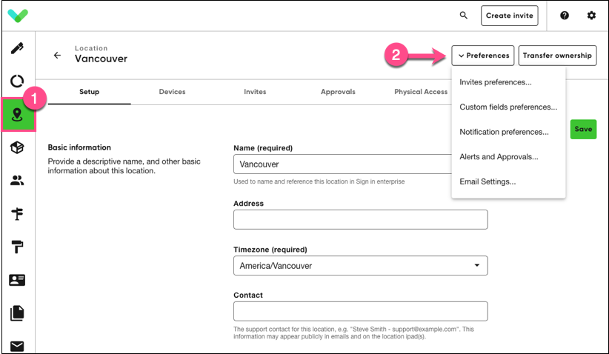Open the settings gear icon
Viewport: 609px width, 354px height.
pos(591,16)
